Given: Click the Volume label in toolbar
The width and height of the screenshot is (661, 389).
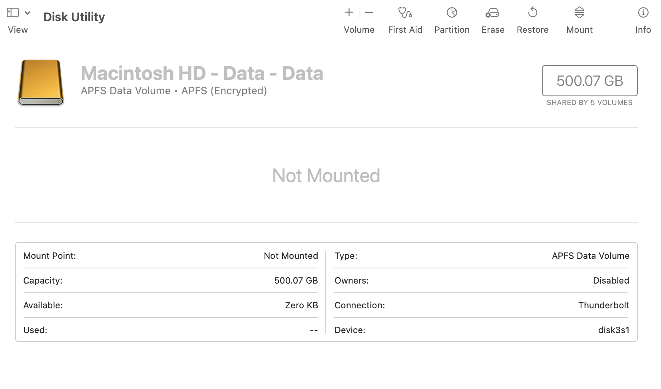Looking at the screenshot, I should 359,30.
